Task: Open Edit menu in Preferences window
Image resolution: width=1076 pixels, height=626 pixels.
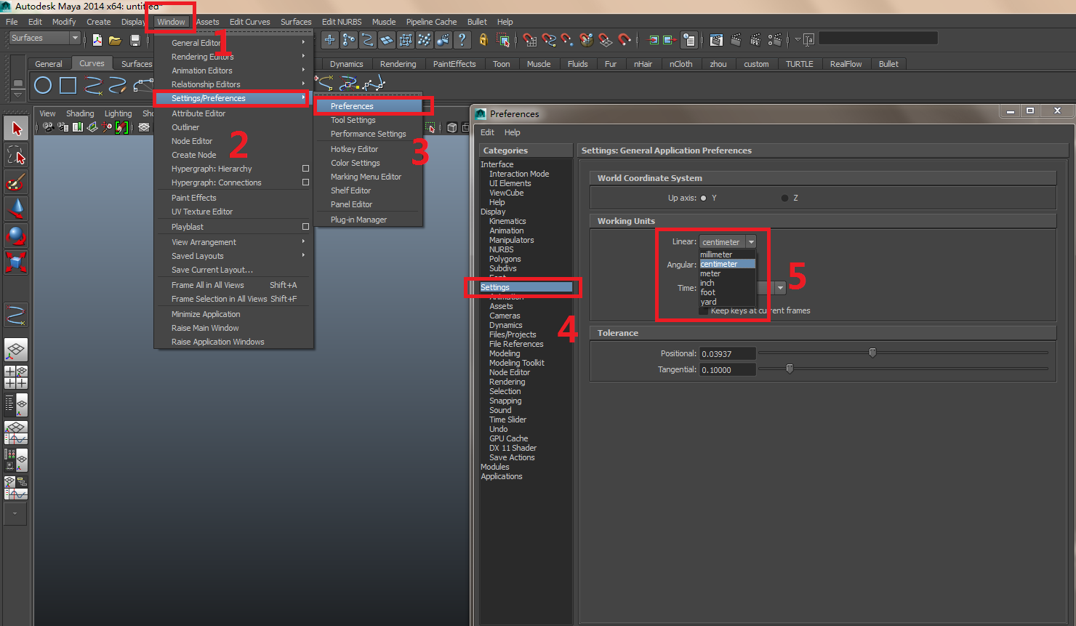Action: click(487, 132)
